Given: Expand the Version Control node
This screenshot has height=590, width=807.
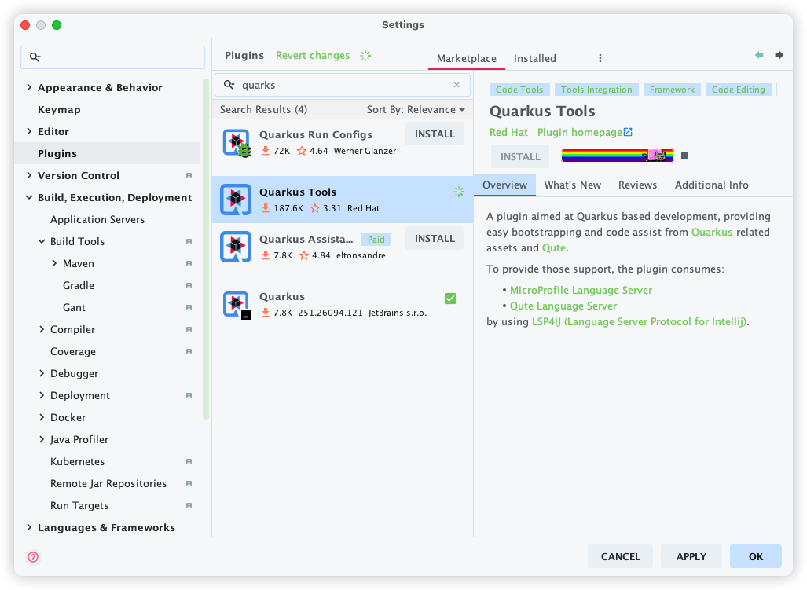Looking at the screenshot, I should coord(29,175).
